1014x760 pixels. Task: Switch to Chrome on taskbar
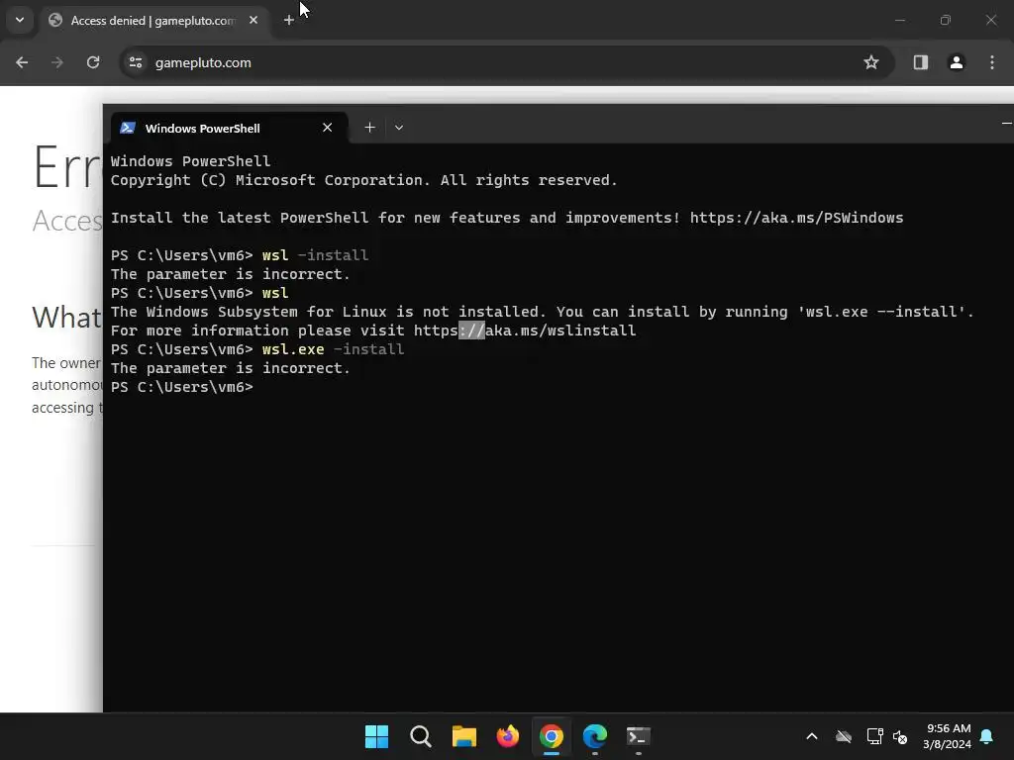point(552,736)
